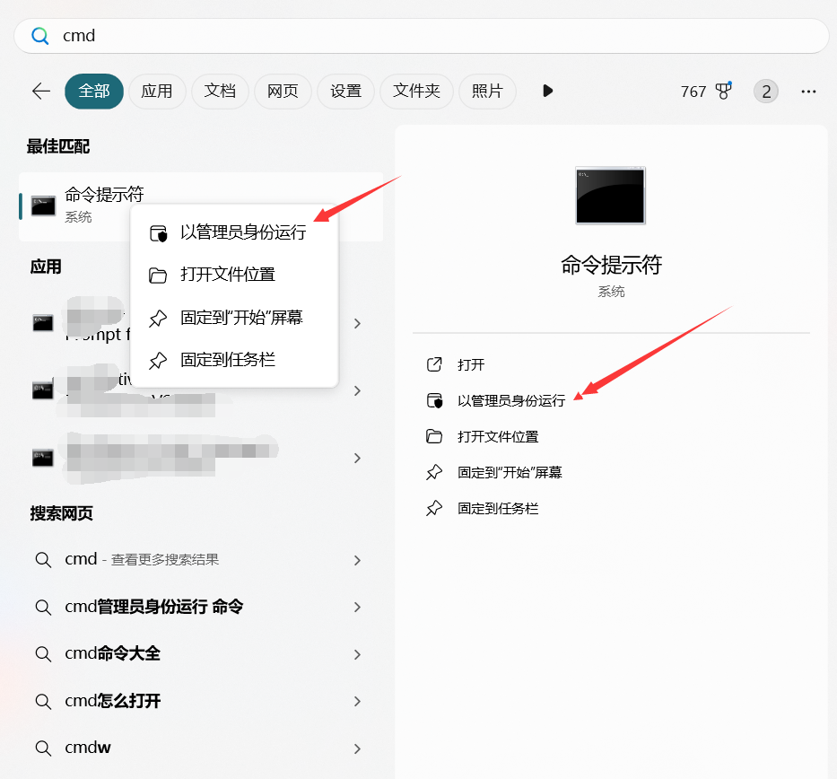Choose 固定到任务栏 in the context menu
The image size is (837, 779).
coord(234,360)
